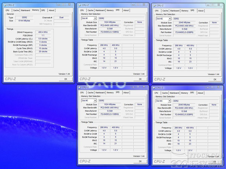Open About tab in the Slot #3 window
The height and width of the screenshot is (169, 226).
126,93
